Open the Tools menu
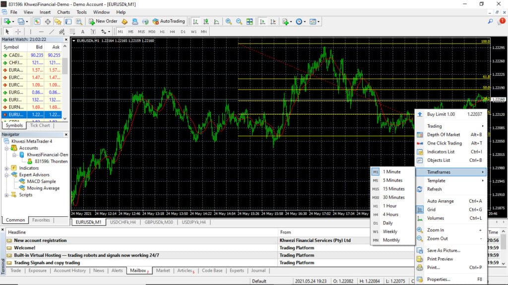The image size is (508, 285). 81,12
